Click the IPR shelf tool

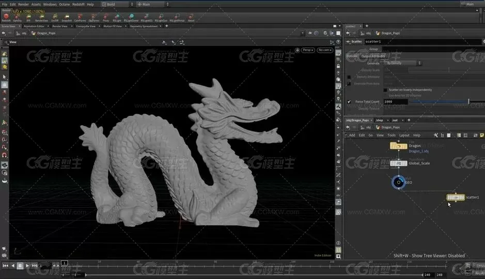click(28, 18)
